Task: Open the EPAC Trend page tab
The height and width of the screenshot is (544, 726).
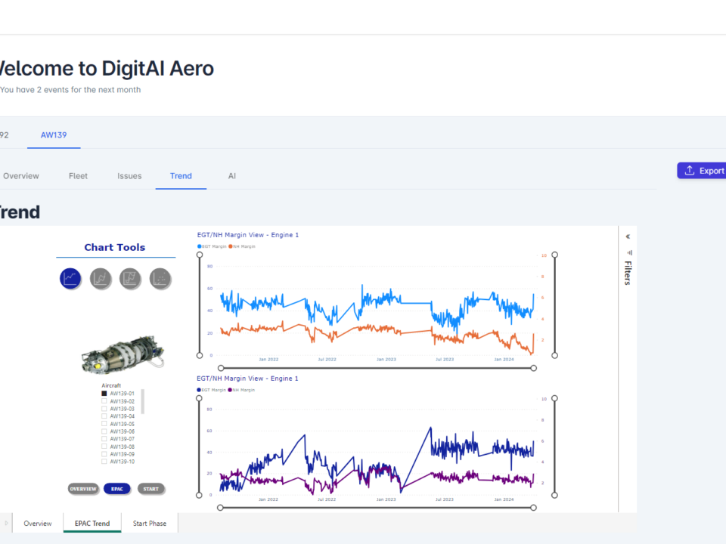Action: point(92,523)
